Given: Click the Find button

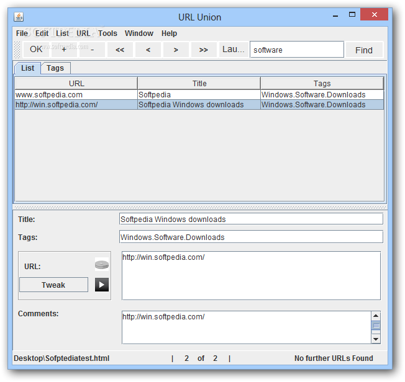Looking at the screenshot, I should pos(364,49).
